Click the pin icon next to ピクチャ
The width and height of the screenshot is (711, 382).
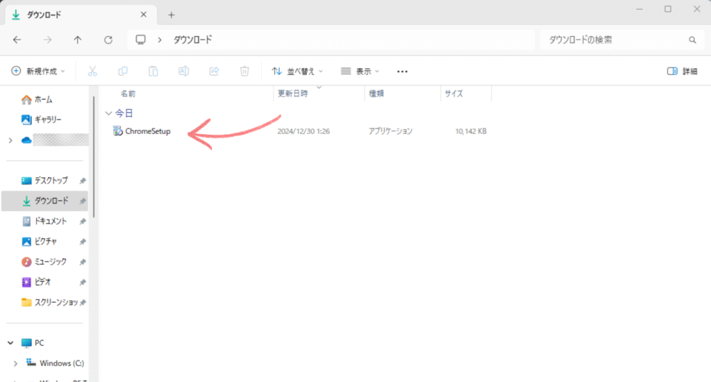pyautogui.click(x=83, y=242)
